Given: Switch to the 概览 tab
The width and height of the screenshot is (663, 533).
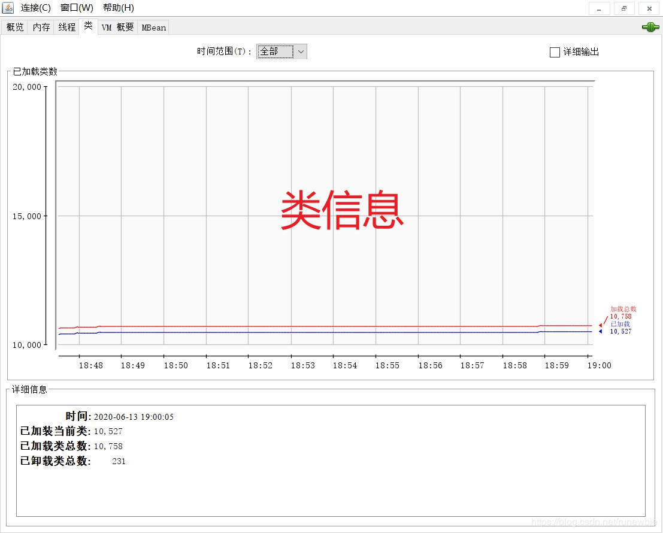Looking at the screenshot, I should tap(15, 27).
